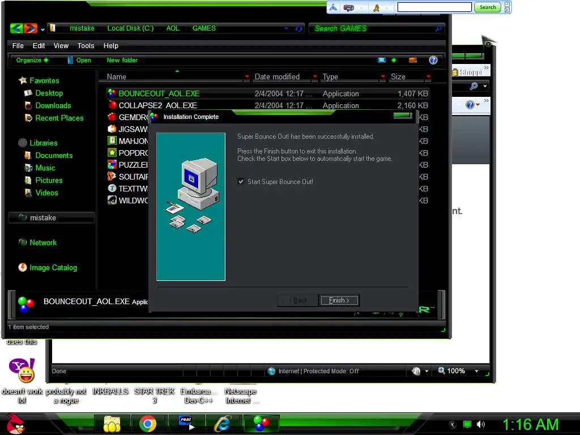Open the Help menu
This screenshot has height=435, width=580.
coord(110,45)
